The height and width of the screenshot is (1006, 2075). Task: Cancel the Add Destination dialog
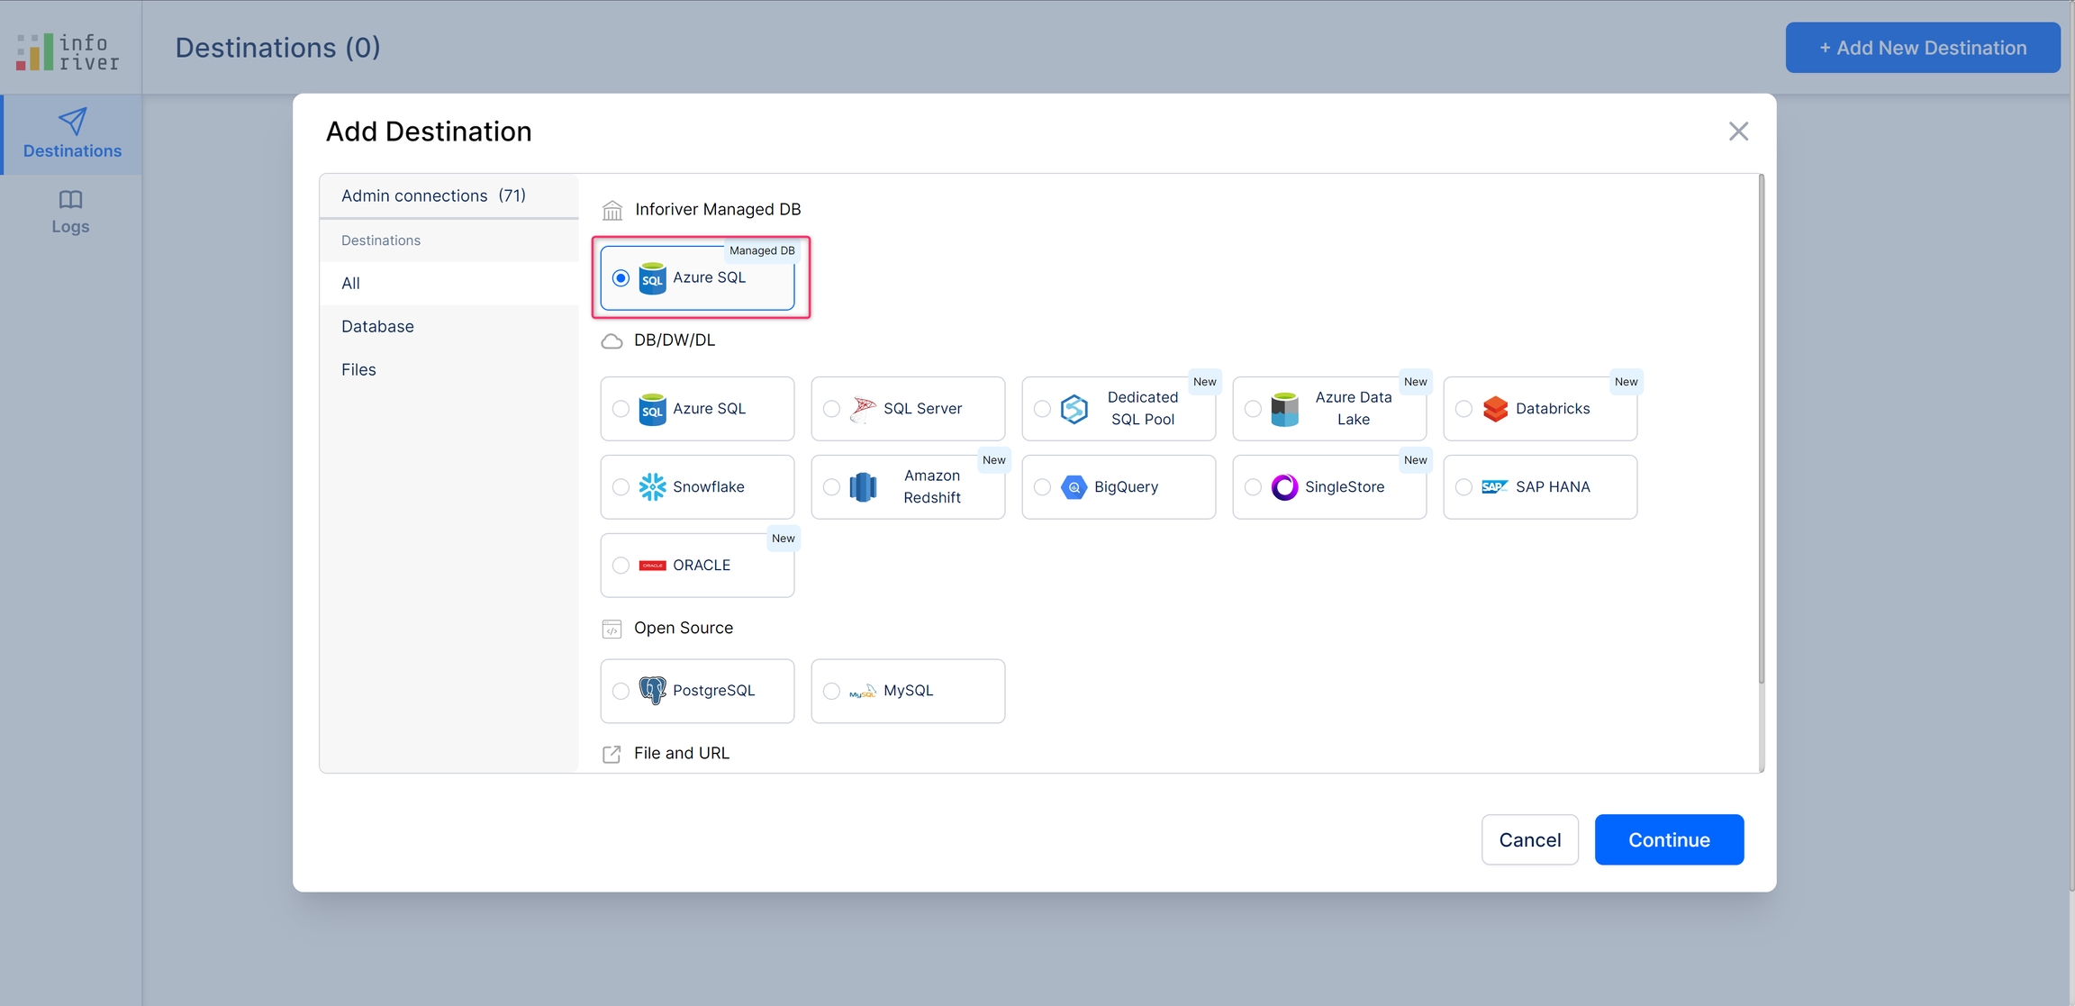coord(1529,839)
